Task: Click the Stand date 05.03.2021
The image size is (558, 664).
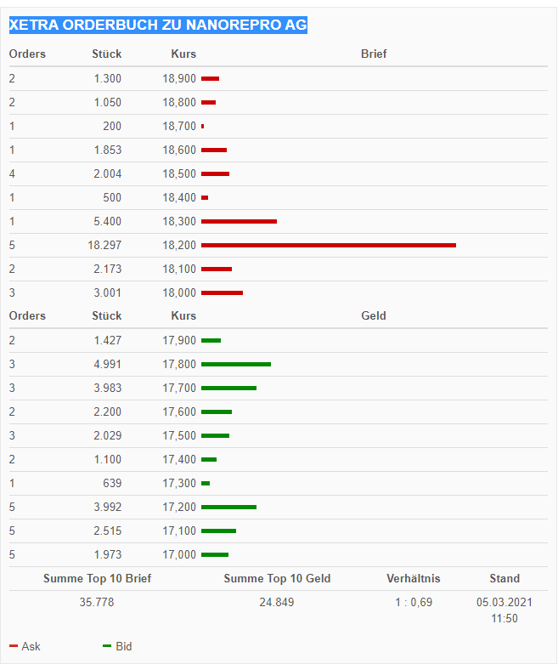Action: click(x=504, y=602)
